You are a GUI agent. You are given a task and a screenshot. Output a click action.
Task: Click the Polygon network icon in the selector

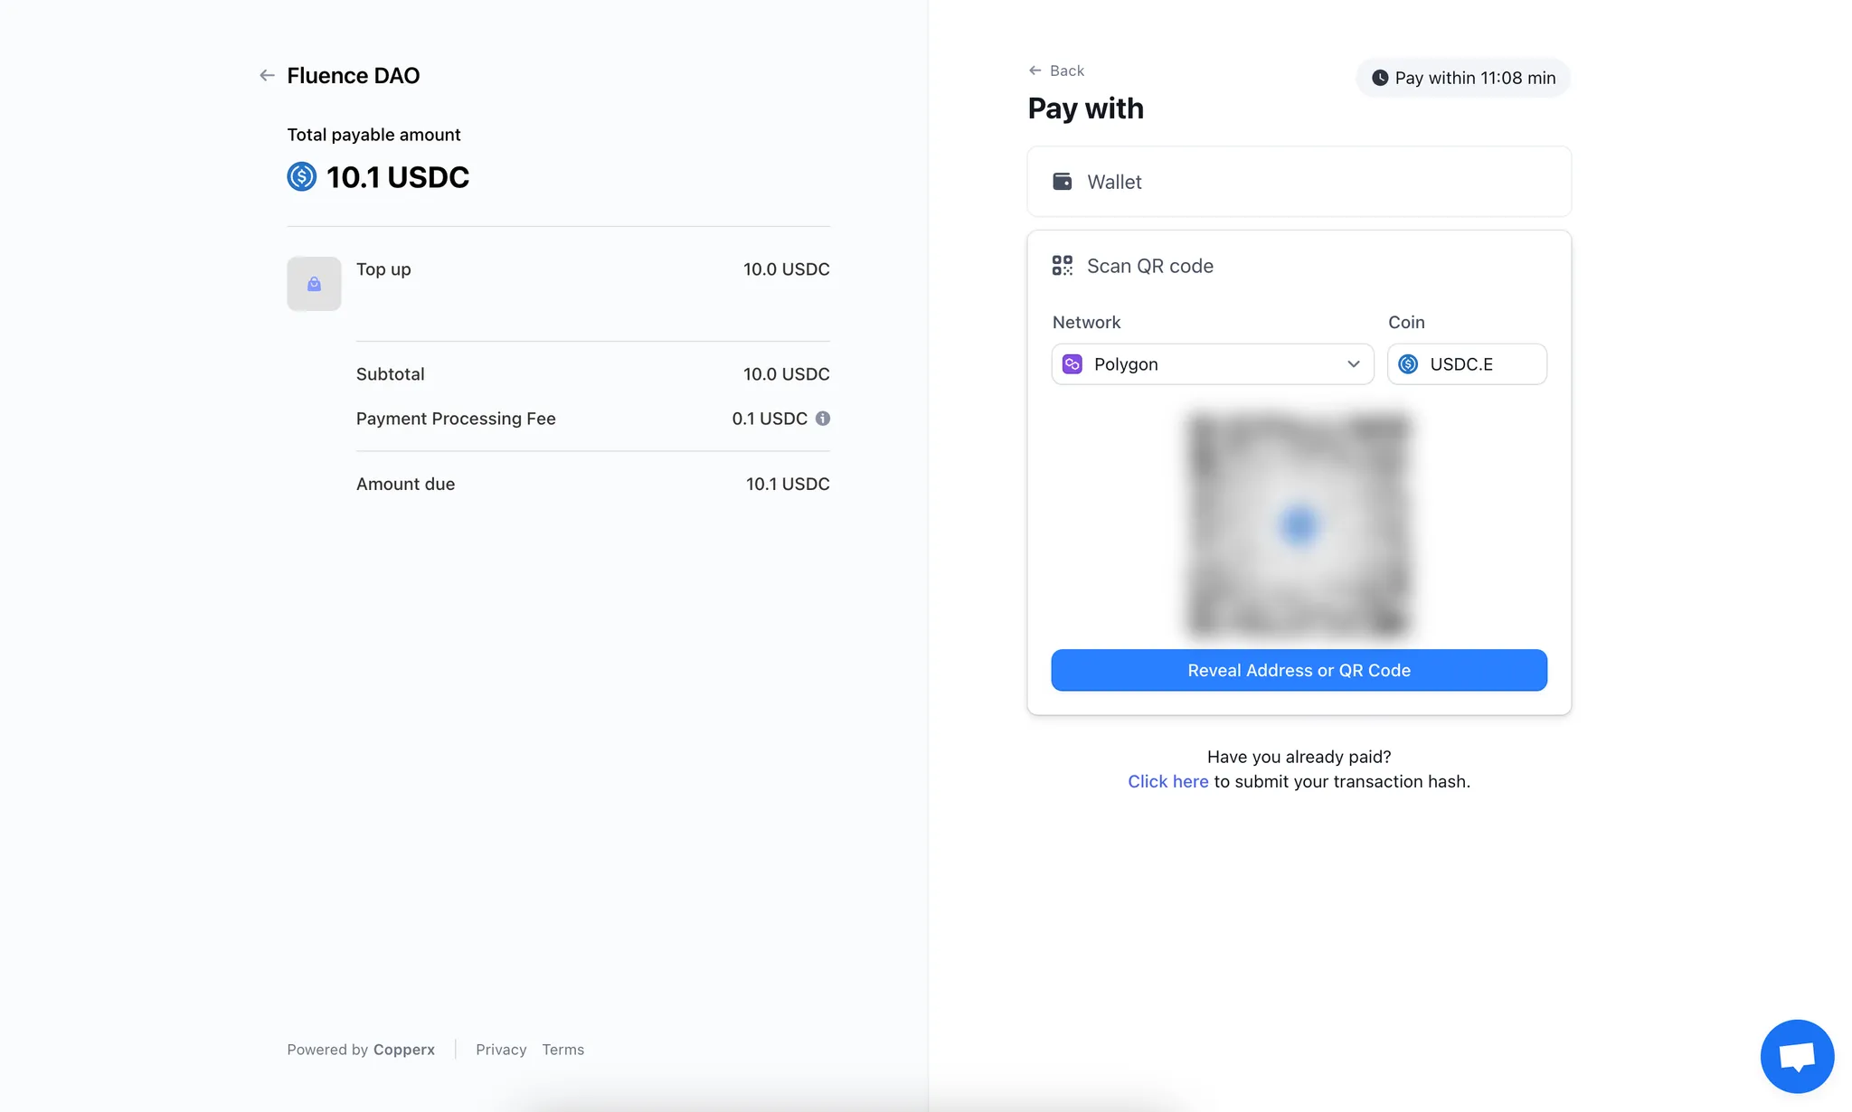coord(1072,363)
